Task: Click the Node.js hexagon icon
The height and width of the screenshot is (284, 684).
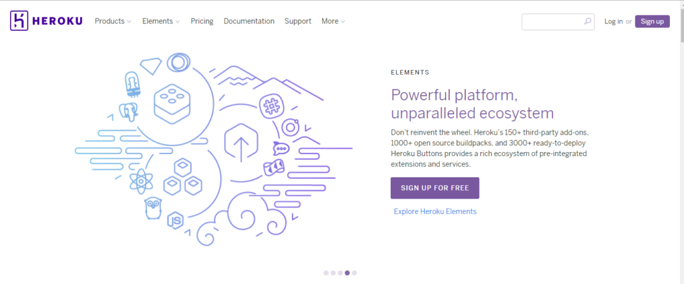Action: pyautogui.click(x=176, y=219)
